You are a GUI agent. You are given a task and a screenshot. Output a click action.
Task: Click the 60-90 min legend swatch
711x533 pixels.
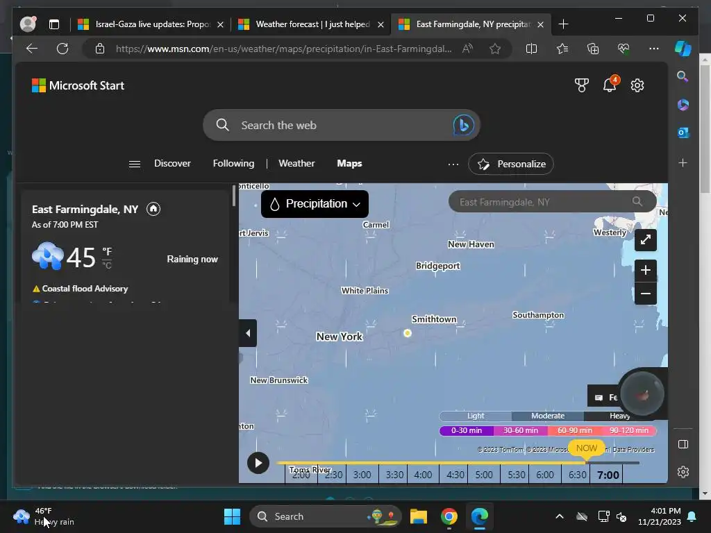point(574,430)
